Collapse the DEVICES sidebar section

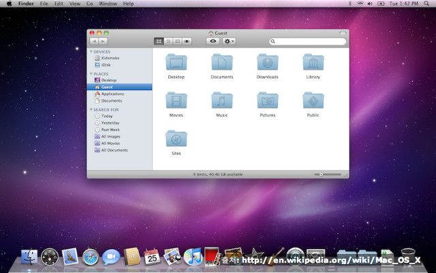click(x=91, y=52)
